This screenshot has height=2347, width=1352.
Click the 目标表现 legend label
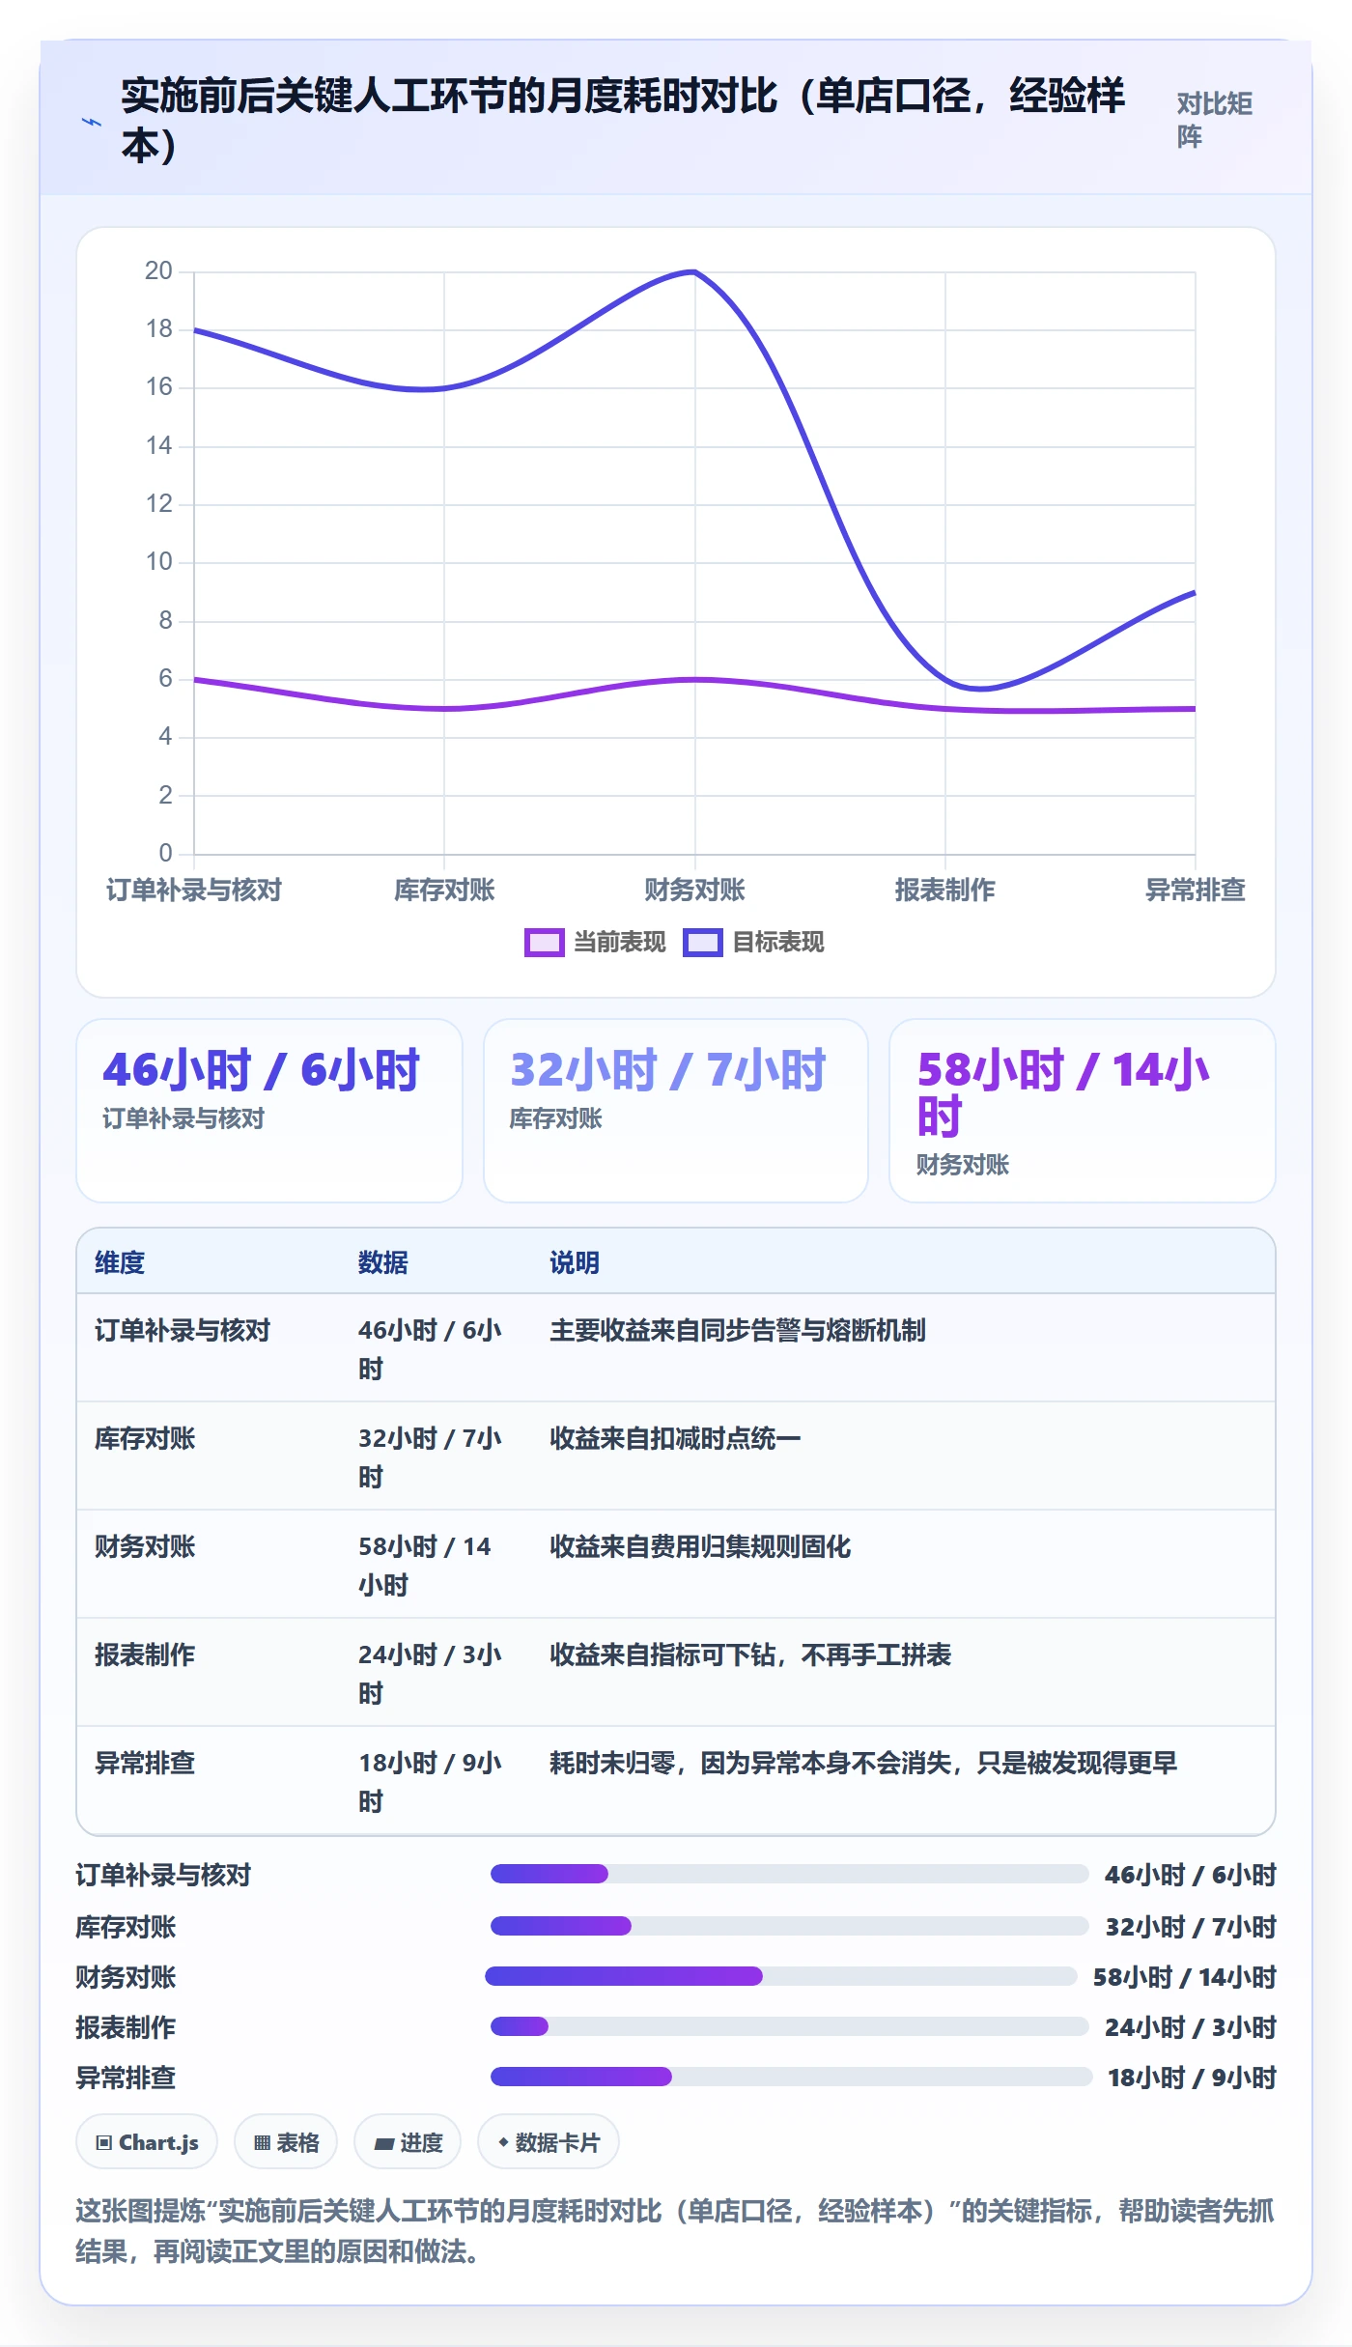(777, 943)
